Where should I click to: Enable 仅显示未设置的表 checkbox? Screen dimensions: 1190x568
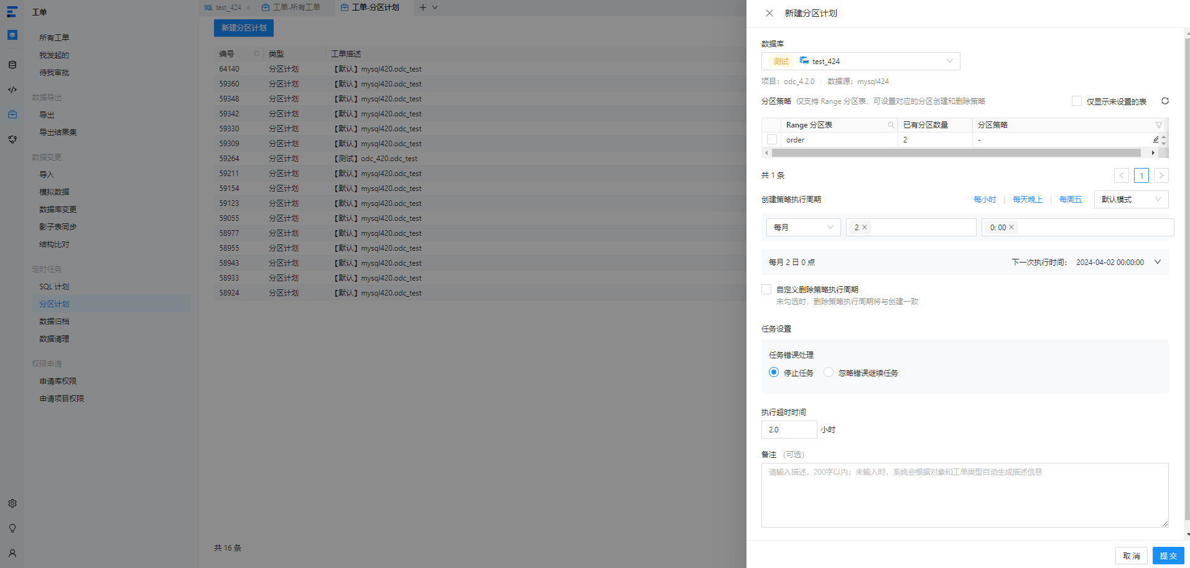pyautogui.click(x=1077, y=101)
